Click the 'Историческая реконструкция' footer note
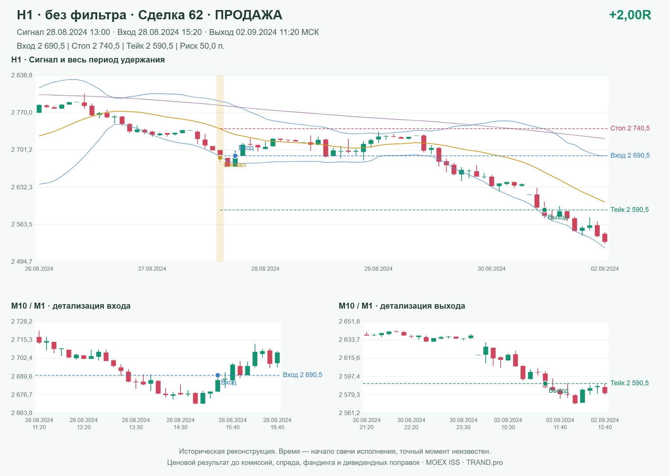This screenshot has width=670, height=476. [335, 451]
